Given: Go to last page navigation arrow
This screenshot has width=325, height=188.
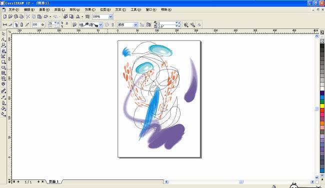Looking at the screenshot, I should [42, 181].
